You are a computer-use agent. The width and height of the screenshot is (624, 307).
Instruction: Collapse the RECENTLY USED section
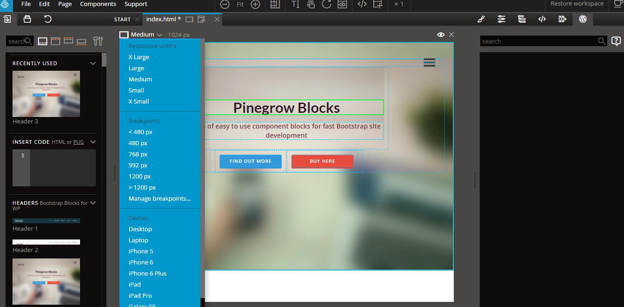coord(93,63)
